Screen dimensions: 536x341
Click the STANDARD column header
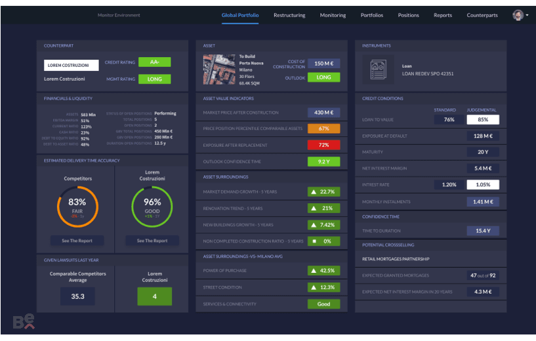445,110
